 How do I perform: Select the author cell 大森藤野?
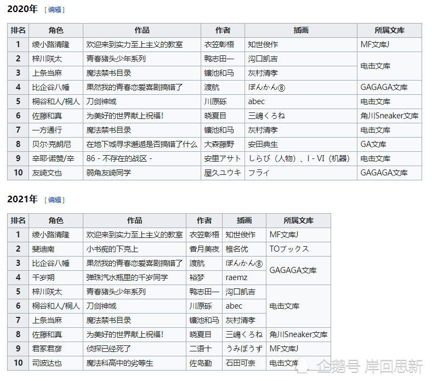(223, 144)
